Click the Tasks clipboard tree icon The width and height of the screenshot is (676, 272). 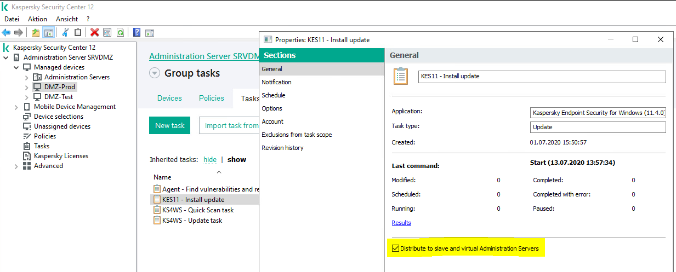point(27,146)
